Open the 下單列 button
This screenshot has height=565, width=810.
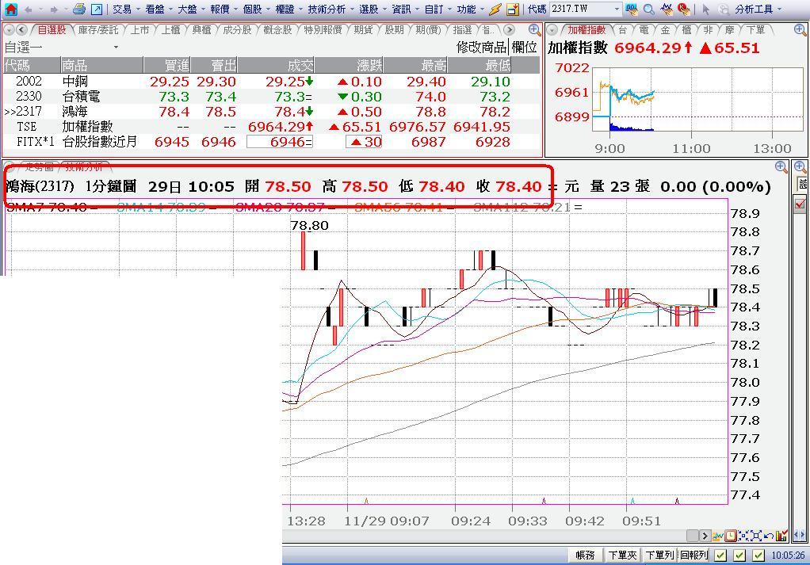click(x=659, y=555)
